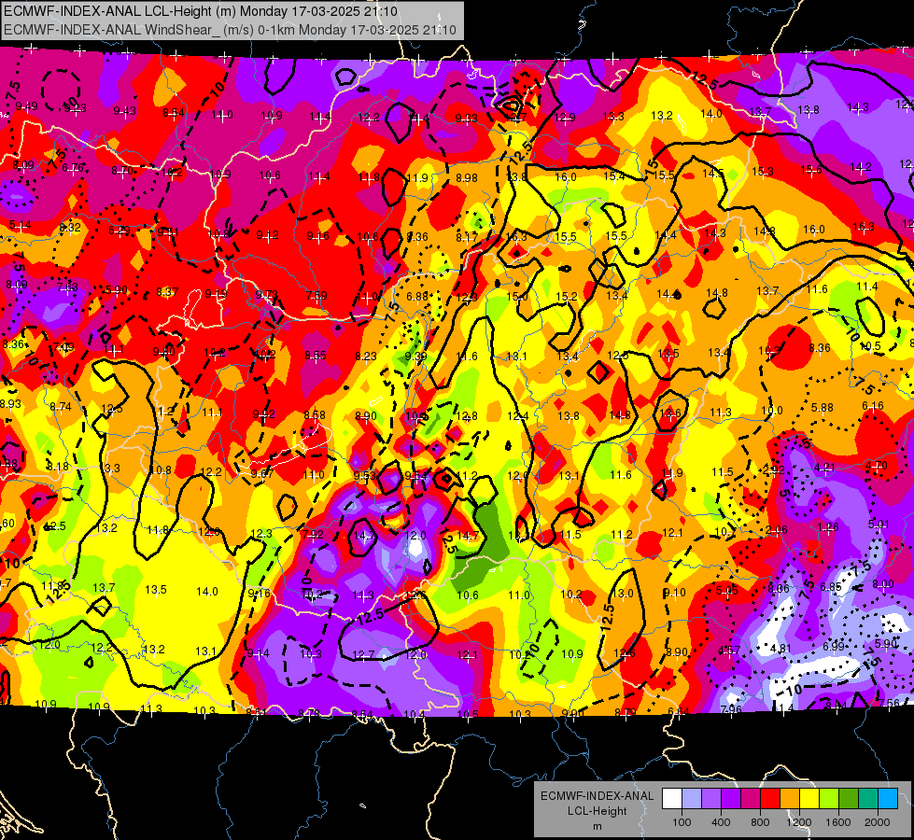The width and height of the screenshot is (914, 840).
Task: Click the wind shear value 9.67
Action: pos(262,473)
